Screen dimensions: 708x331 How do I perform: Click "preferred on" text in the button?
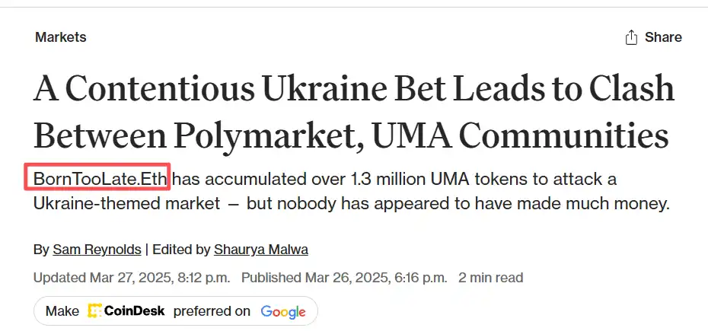(x=212, y=310)
